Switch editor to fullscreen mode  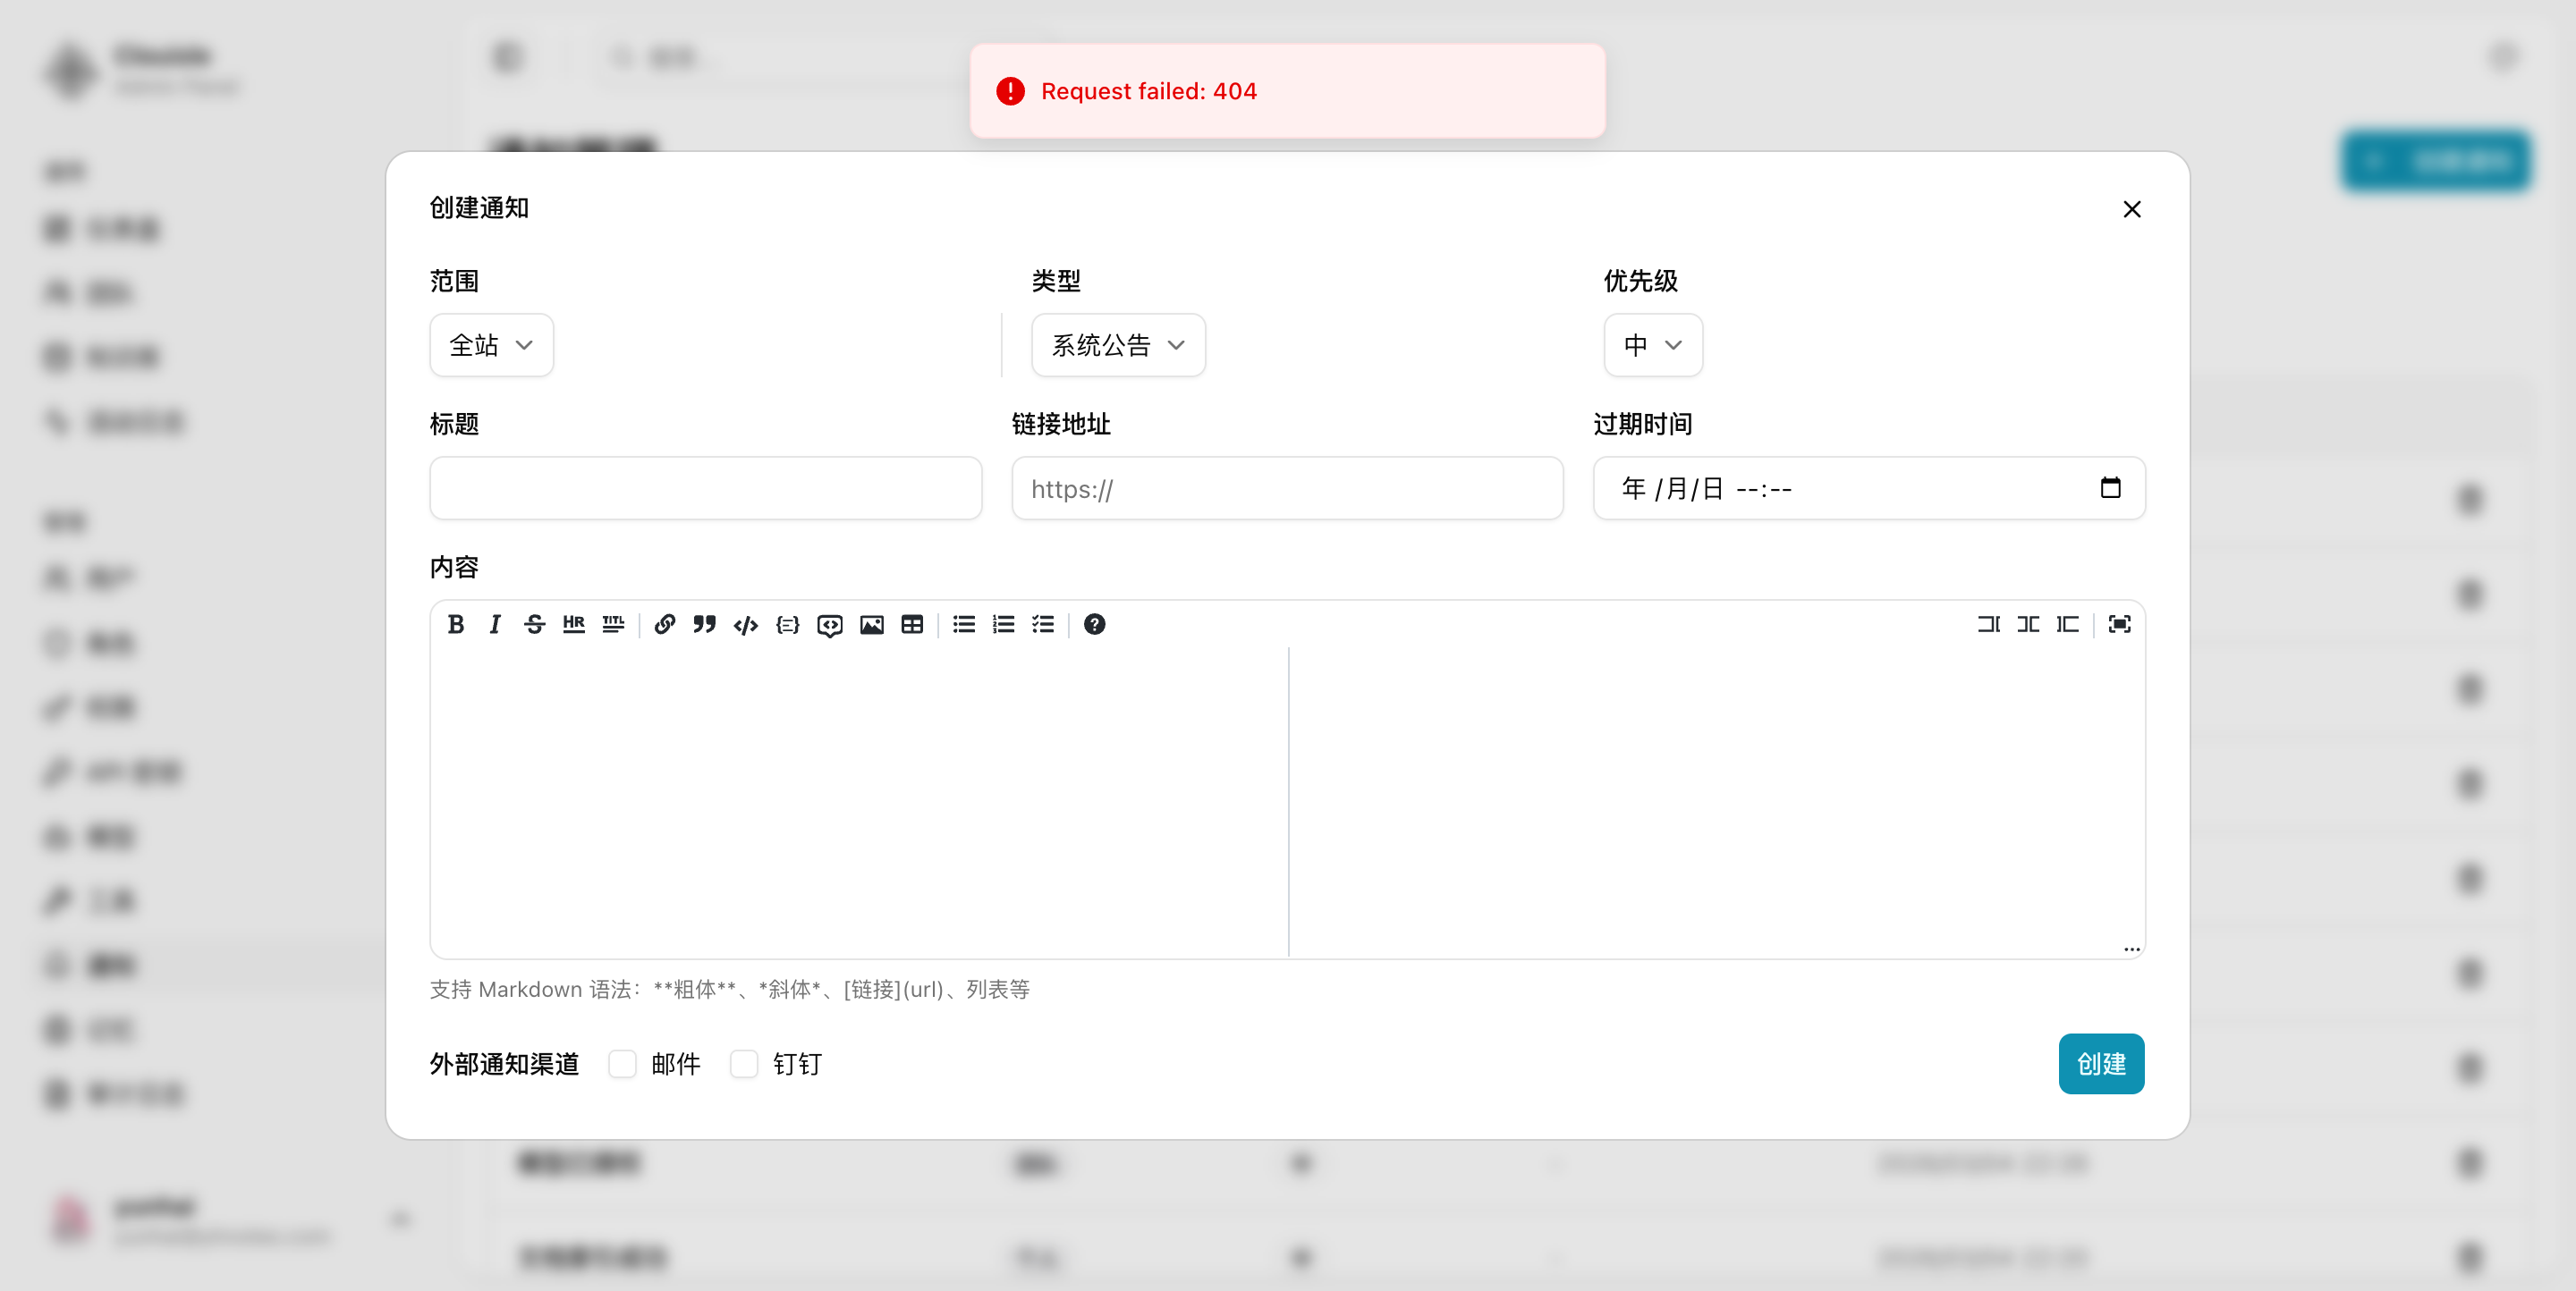click(x=2119, y=625)
